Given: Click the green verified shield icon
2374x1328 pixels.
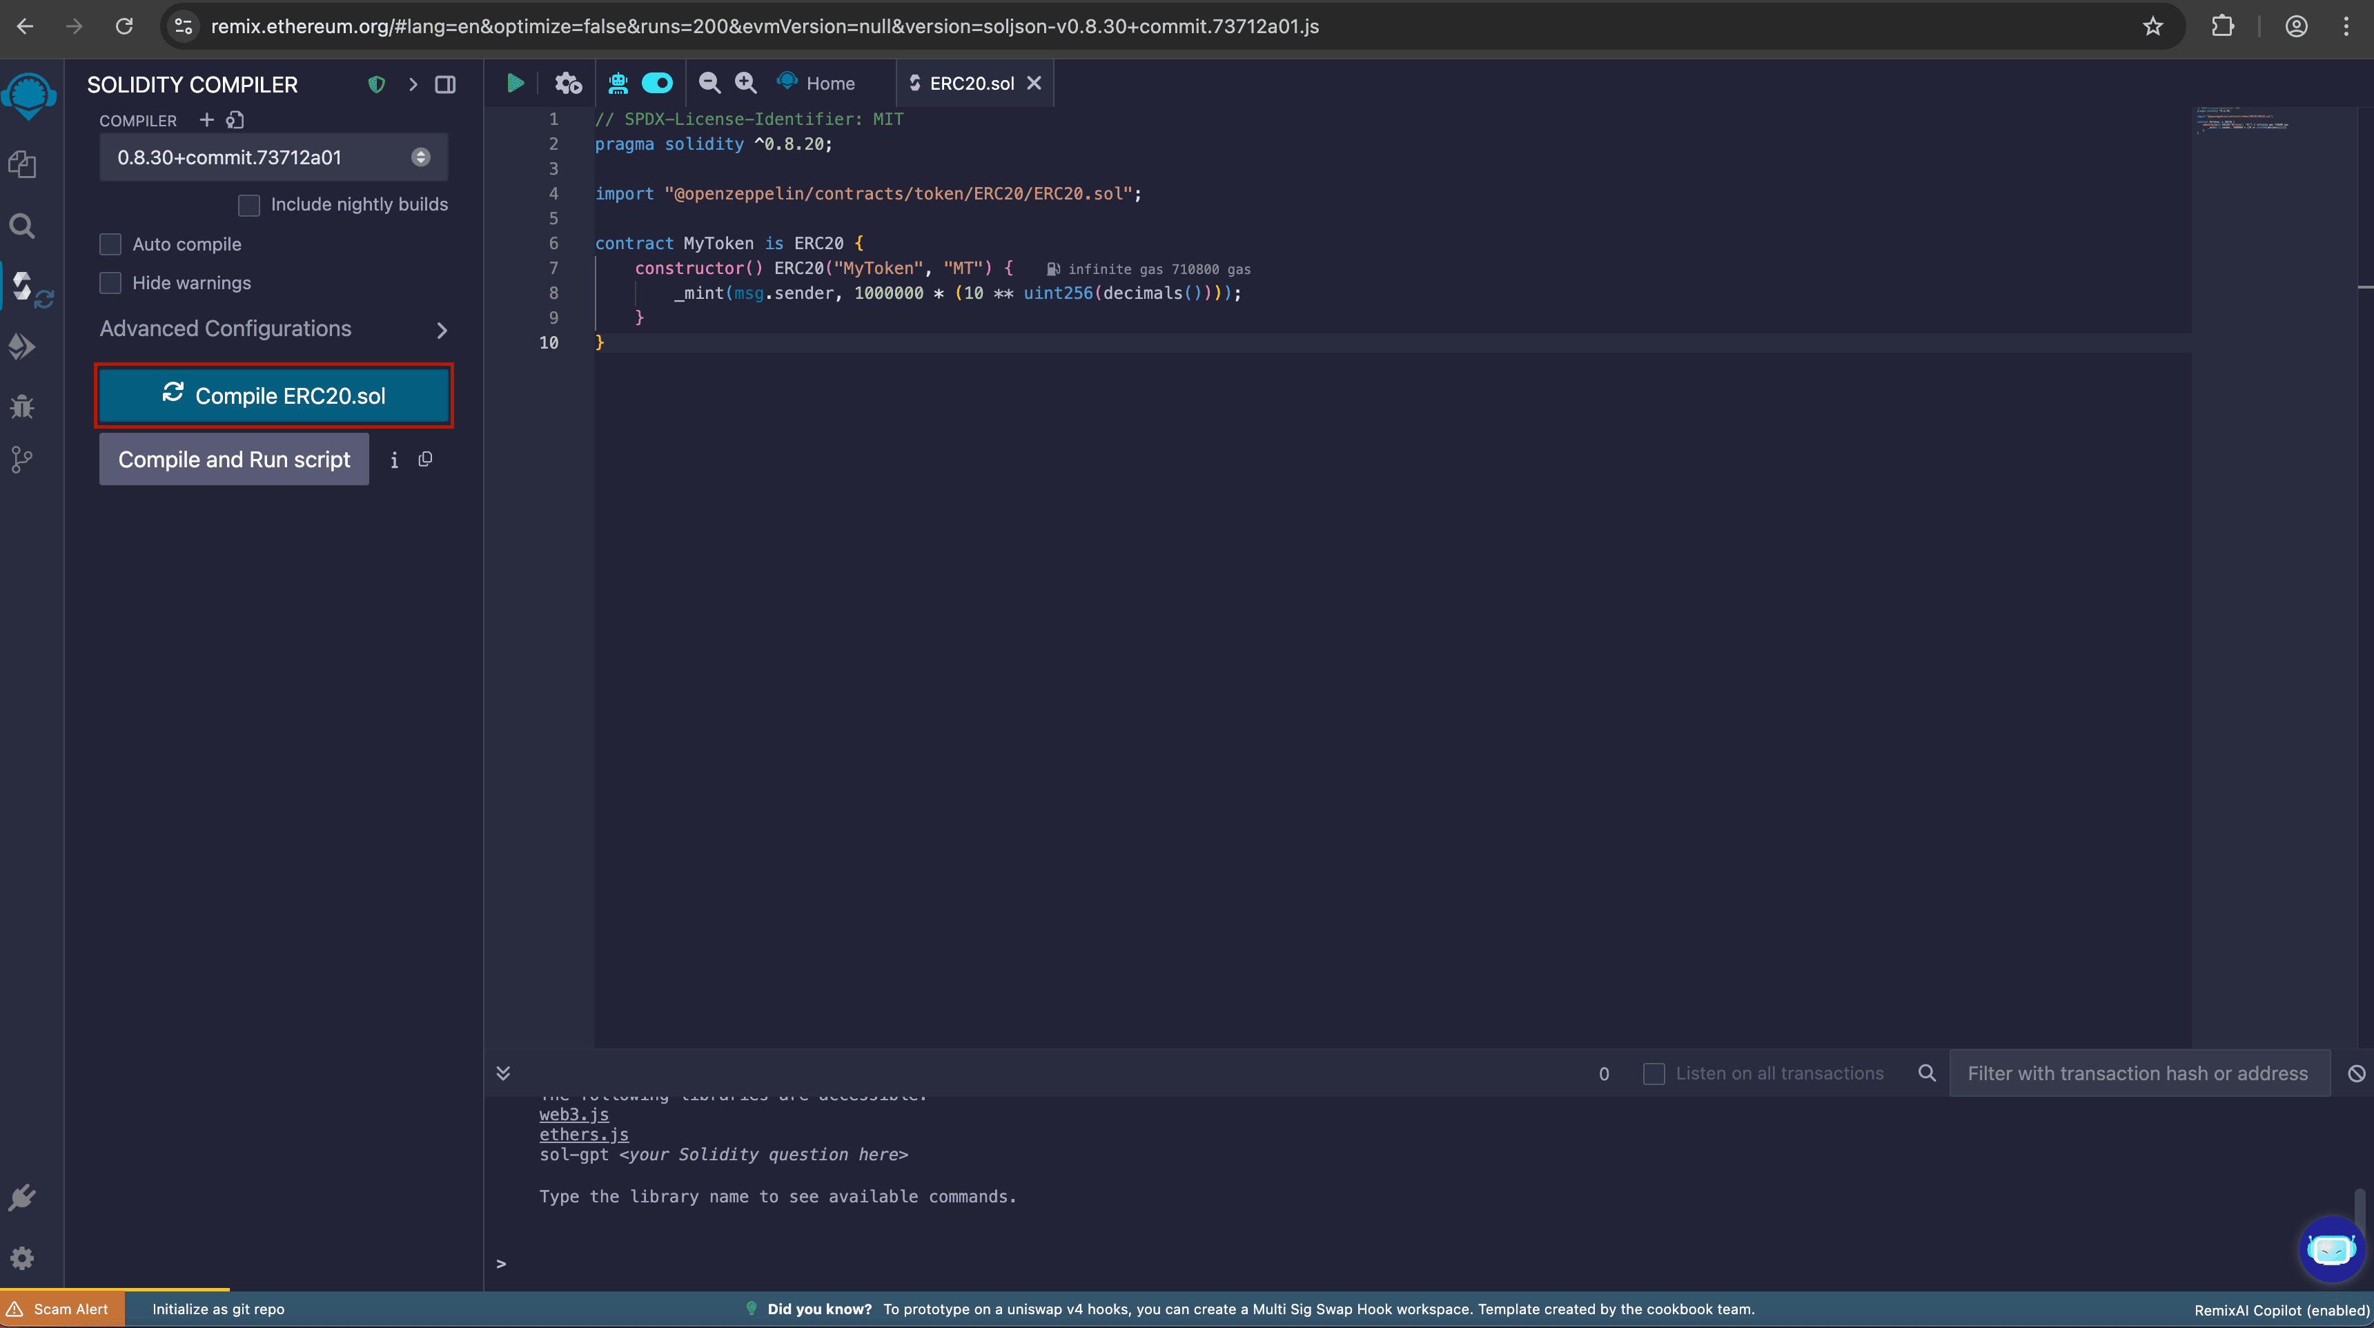Looking at the screenshot, I should point(376,85).
